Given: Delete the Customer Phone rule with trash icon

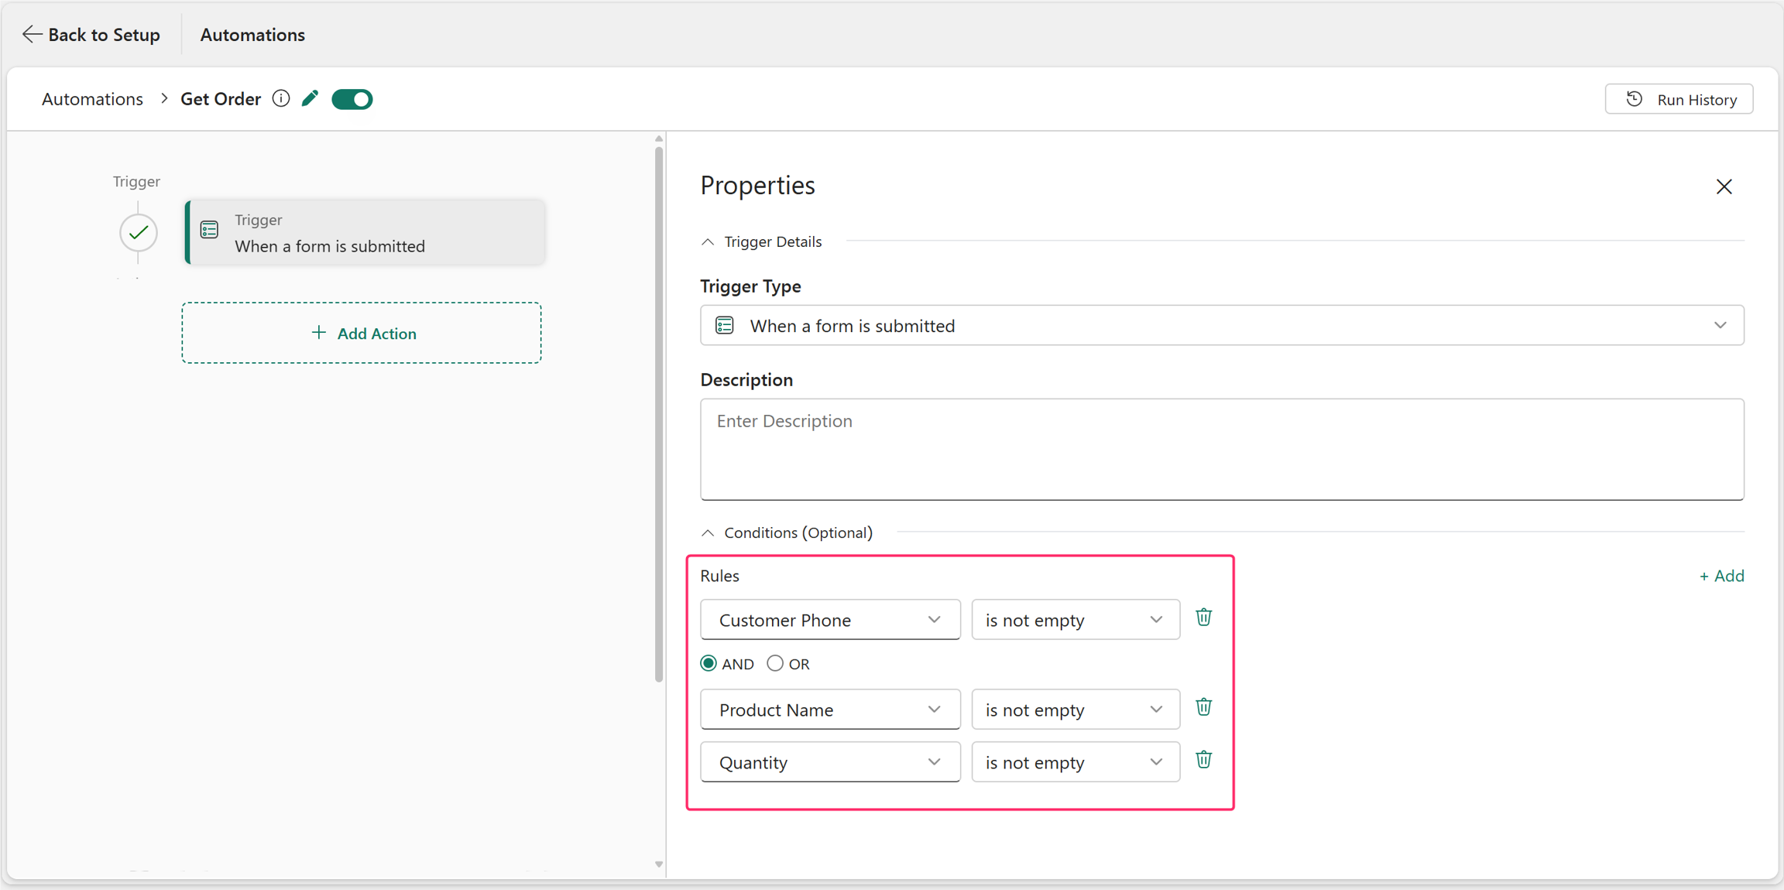Looking at the screenshot, I should click(1203, 618).
